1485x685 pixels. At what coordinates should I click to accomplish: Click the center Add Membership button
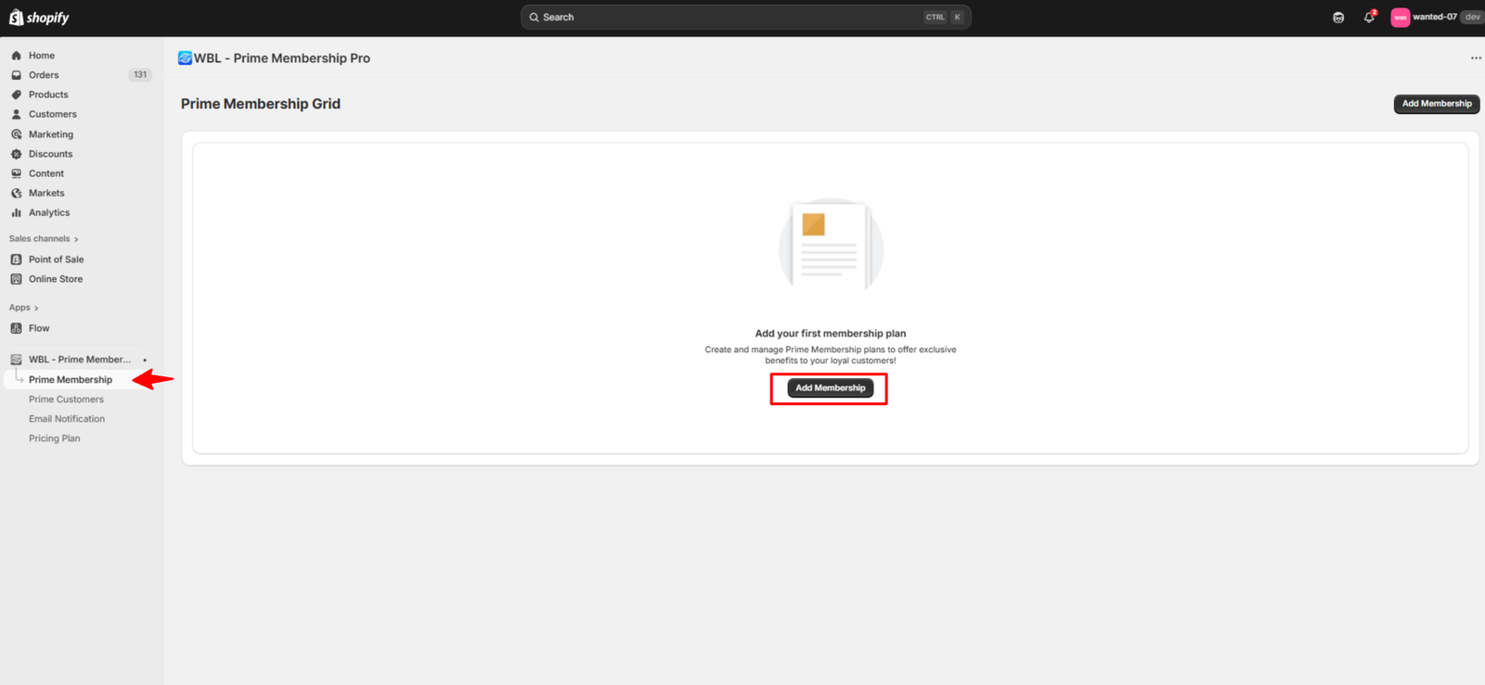pyautogui.click(x=830, y=388)
